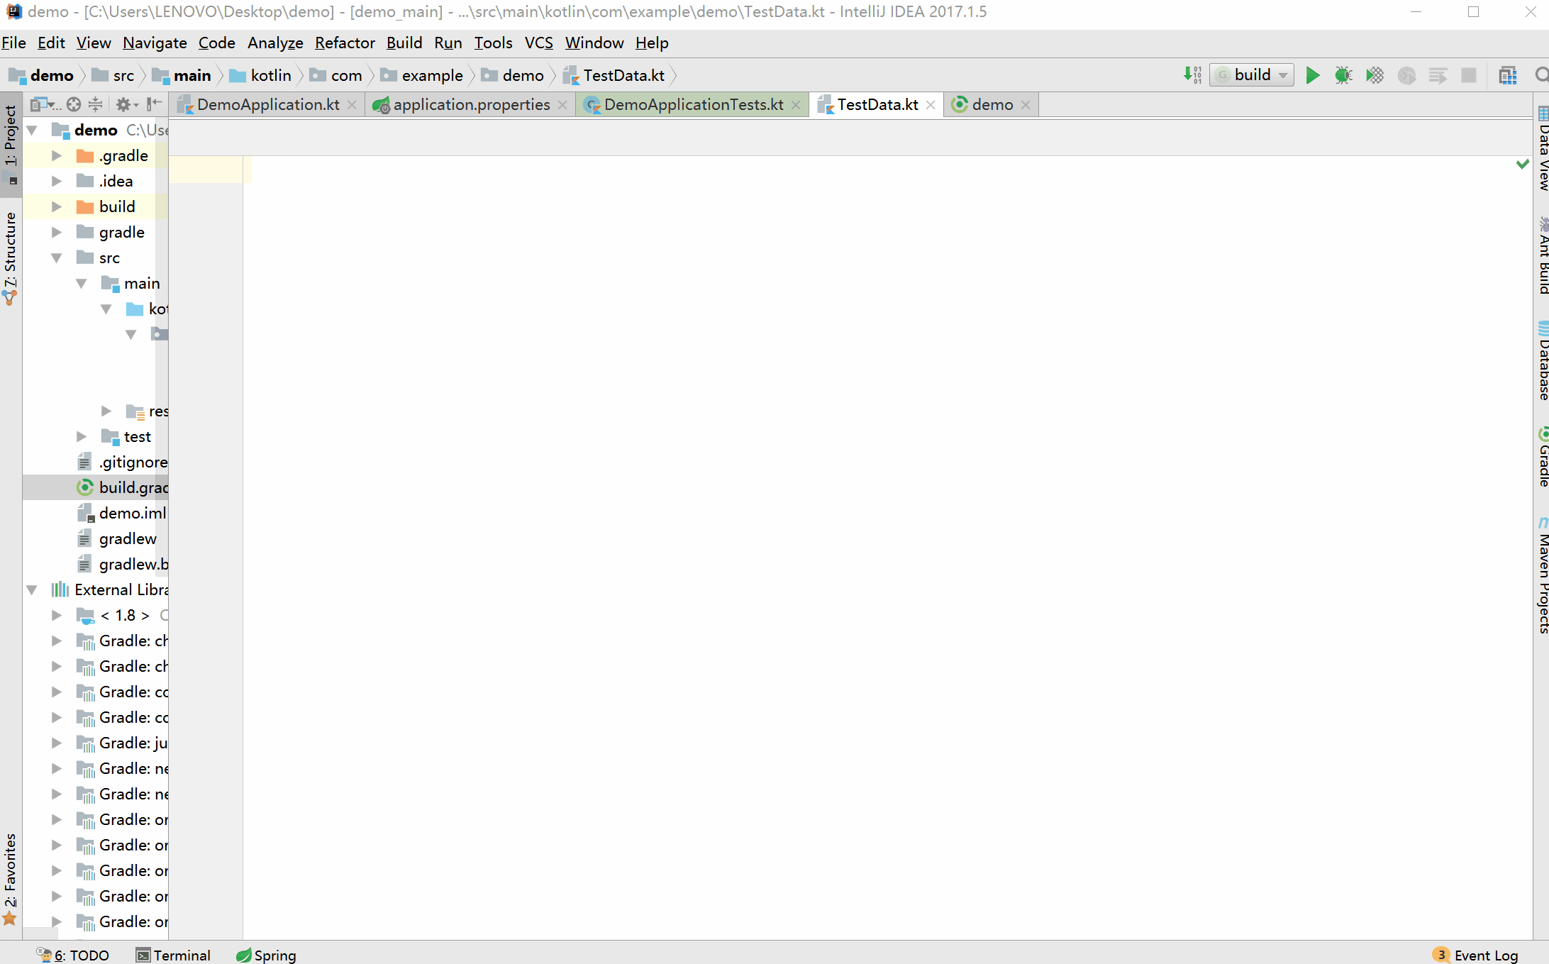Open the Terminal tool window

174,955
